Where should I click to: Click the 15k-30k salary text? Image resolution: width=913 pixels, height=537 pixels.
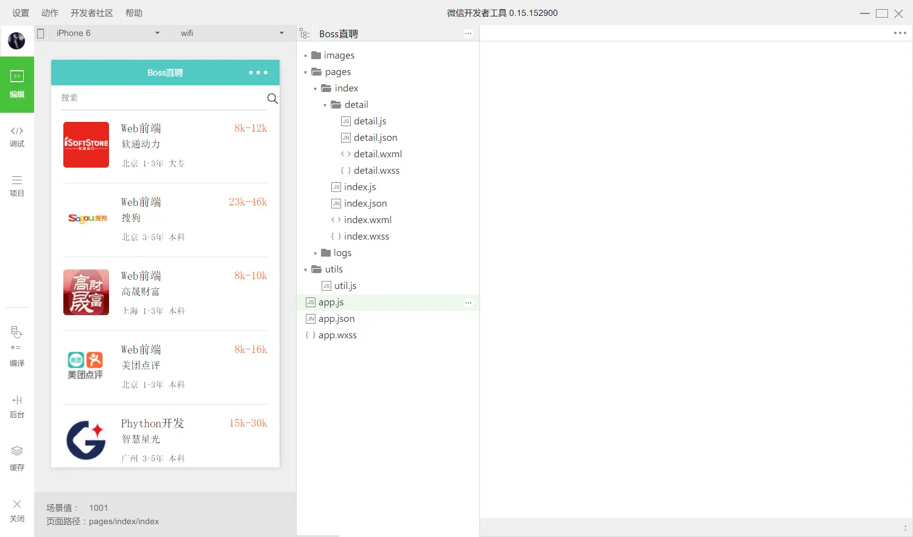pyautogui.click(x=248, y=423)
